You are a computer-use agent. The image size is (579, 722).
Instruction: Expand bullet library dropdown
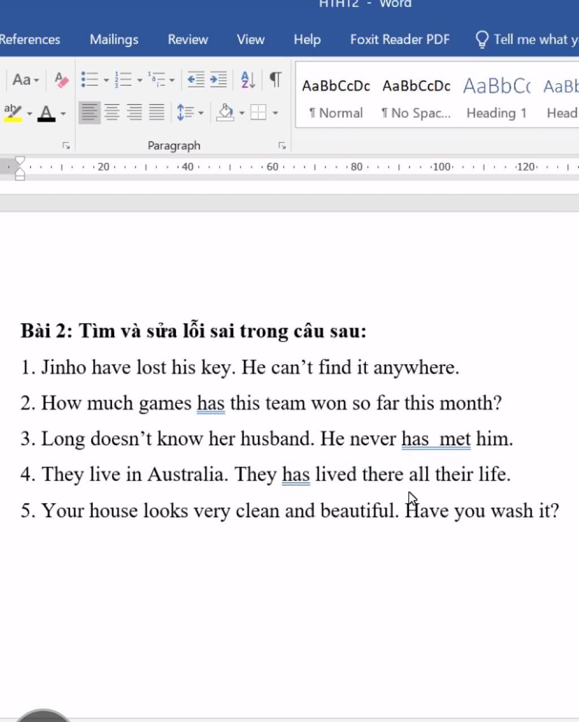point(106,80)
